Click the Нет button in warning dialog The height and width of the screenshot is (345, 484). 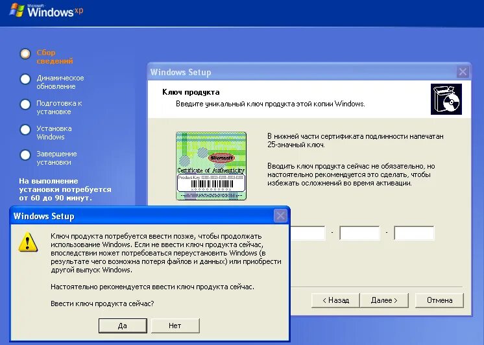175,326
